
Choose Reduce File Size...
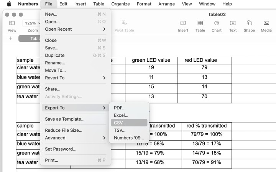[x=76, y=130]
